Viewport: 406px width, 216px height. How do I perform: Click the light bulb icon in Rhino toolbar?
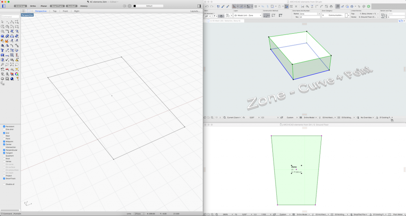tap(2, 74)
